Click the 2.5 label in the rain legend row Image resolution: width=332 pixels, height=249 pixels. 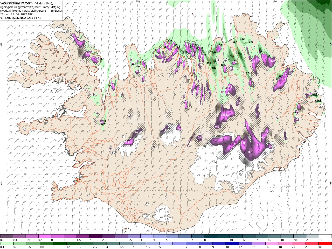click(95, 247)
